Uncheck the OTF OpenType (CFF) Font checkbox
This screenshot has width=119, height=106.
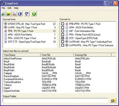point(63,38)
